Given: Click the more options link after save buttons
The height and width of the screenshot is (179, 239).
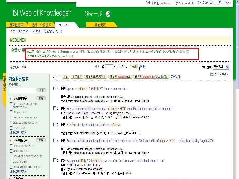Looking at the screenshot, I should coord(175,77).
